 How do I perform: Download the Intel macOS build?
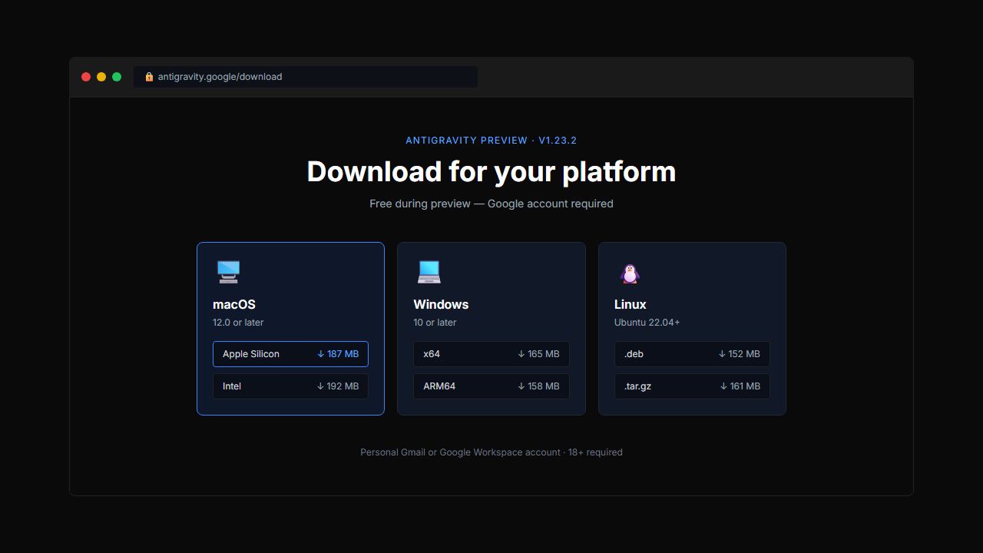coord(290,386)
